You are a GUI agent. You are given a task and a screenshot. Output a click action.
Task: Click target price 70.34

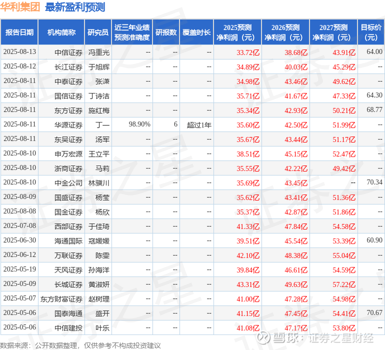(374, 182)
